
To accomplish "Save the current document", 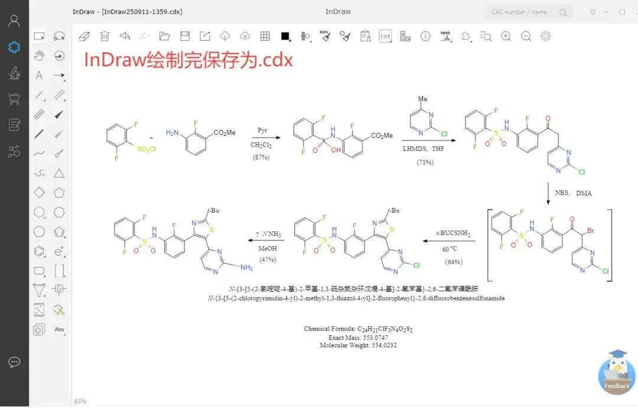I will (x=184, y=36).
